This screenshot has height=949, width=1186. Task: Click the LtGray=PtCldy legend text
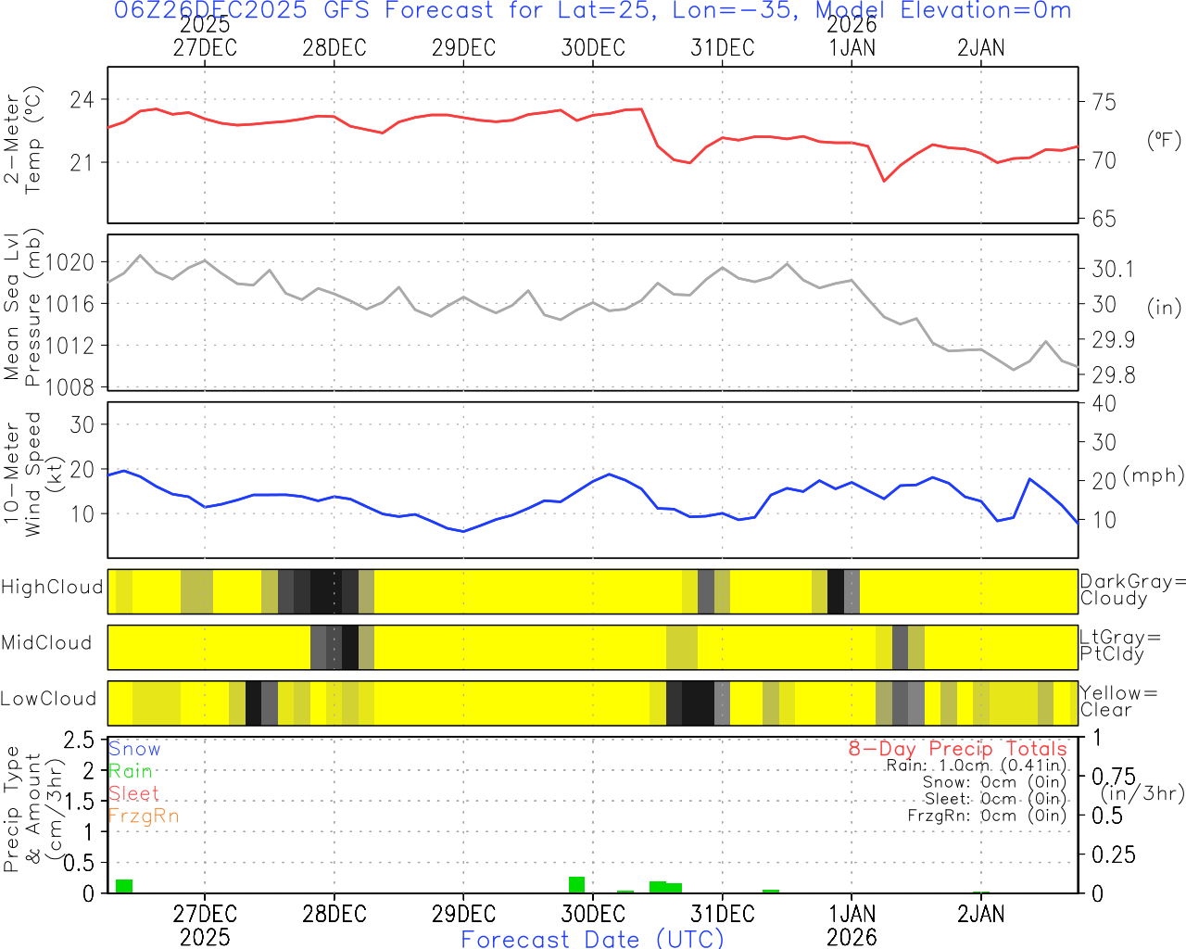[1119, 646]
